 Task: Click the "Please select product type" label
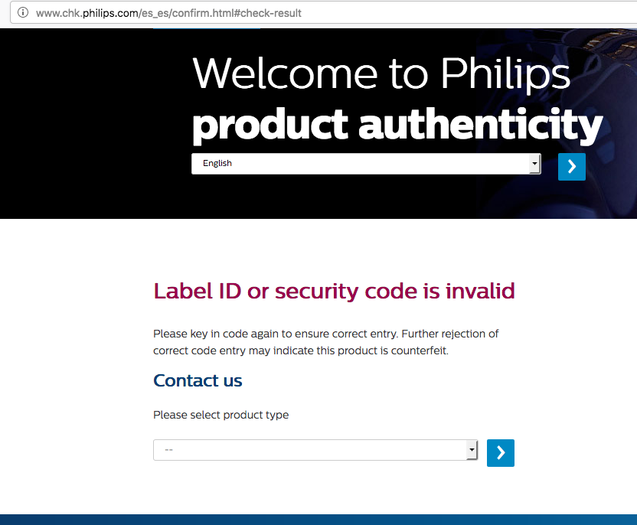point(221,415)
